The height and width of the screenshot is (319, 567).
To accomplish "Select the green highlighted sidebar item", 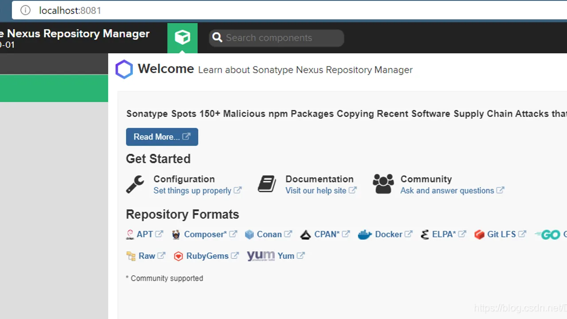I will tap(54, 88).
